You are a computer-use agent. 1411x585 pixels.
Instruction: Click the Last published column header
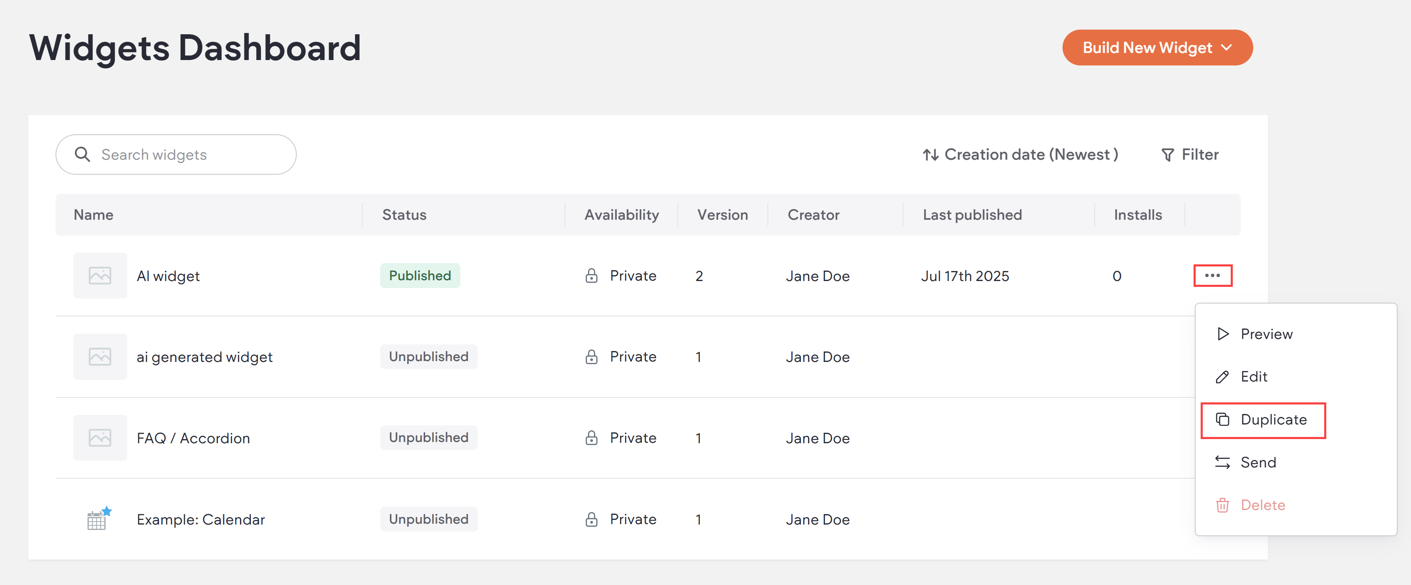(972, 214)
